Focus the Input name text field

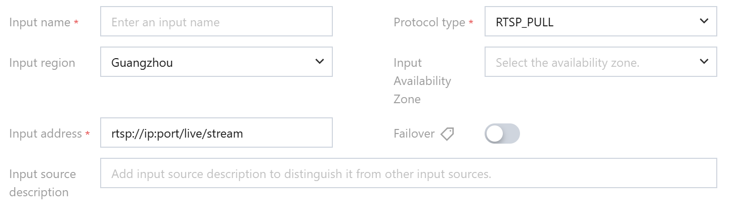pos(216,22)
